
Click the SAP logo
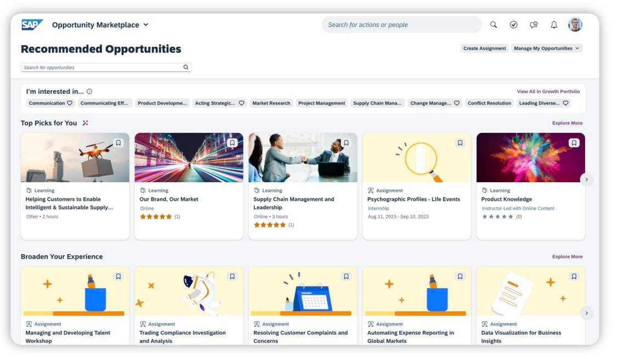tap(32, 25)
